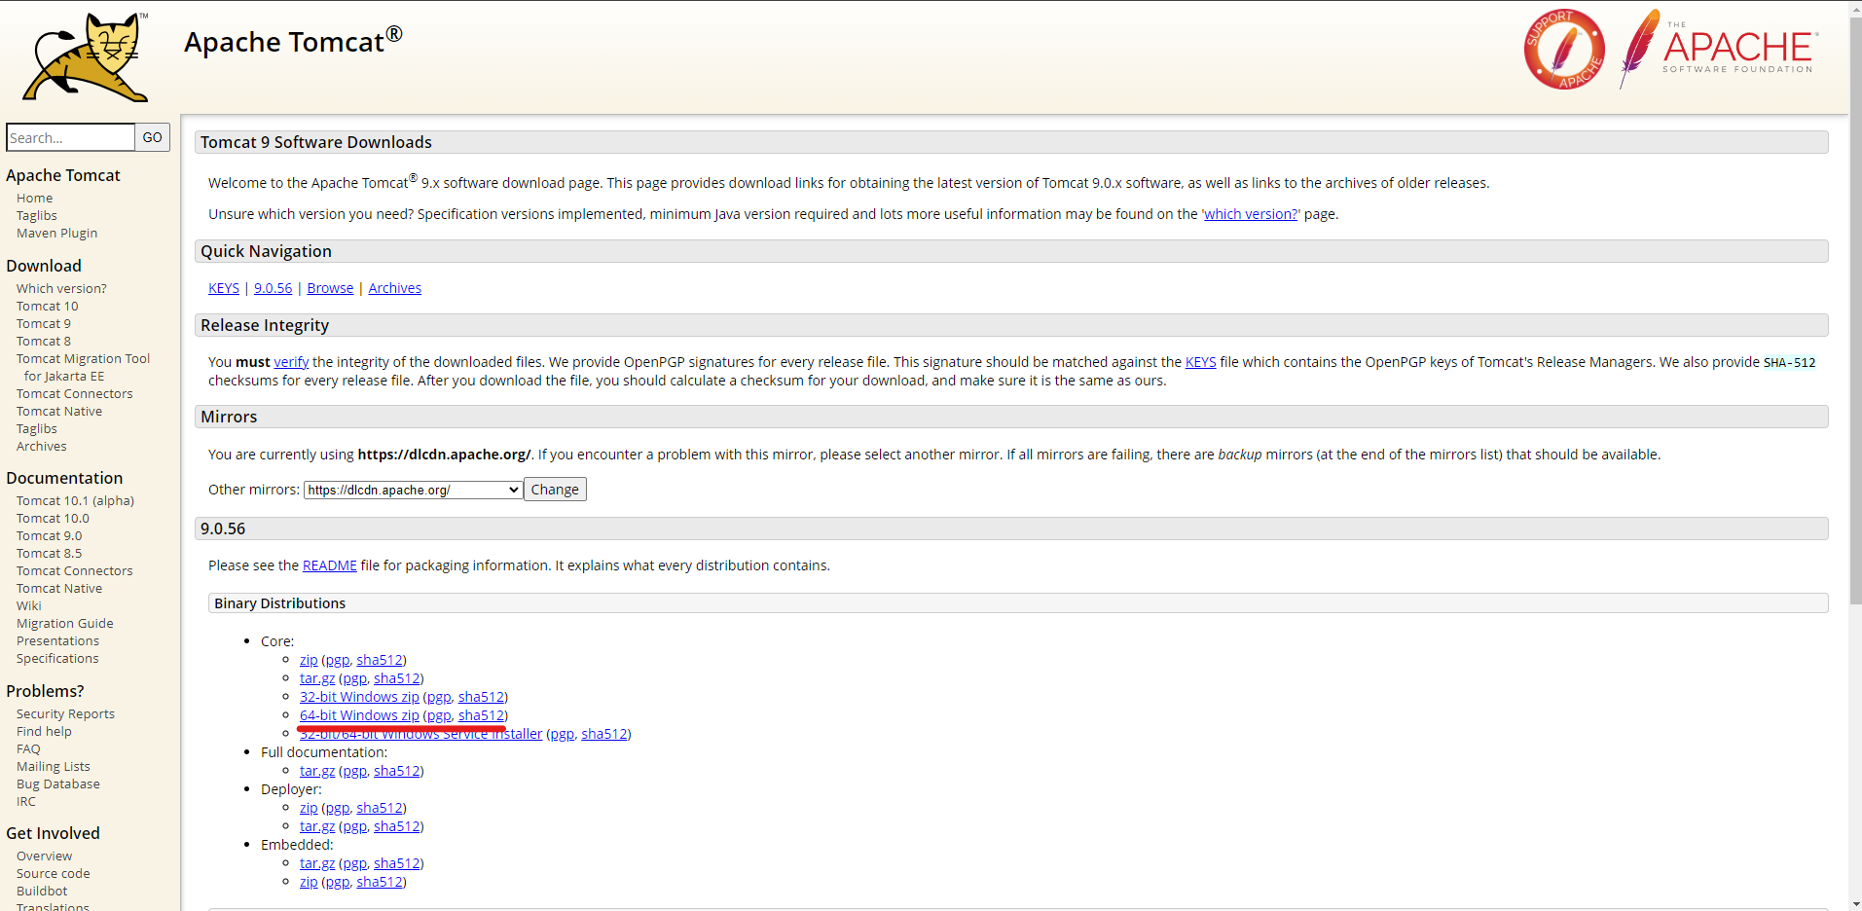Screen dimensions: 1862x911
Task: Click Archives in Quick Navigation
Action: click(x=394, y=288)
